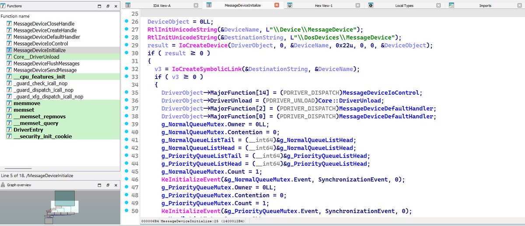
Task: Close the MessageDeviceInitialize pseudocode tab
Action: (276, 5)
